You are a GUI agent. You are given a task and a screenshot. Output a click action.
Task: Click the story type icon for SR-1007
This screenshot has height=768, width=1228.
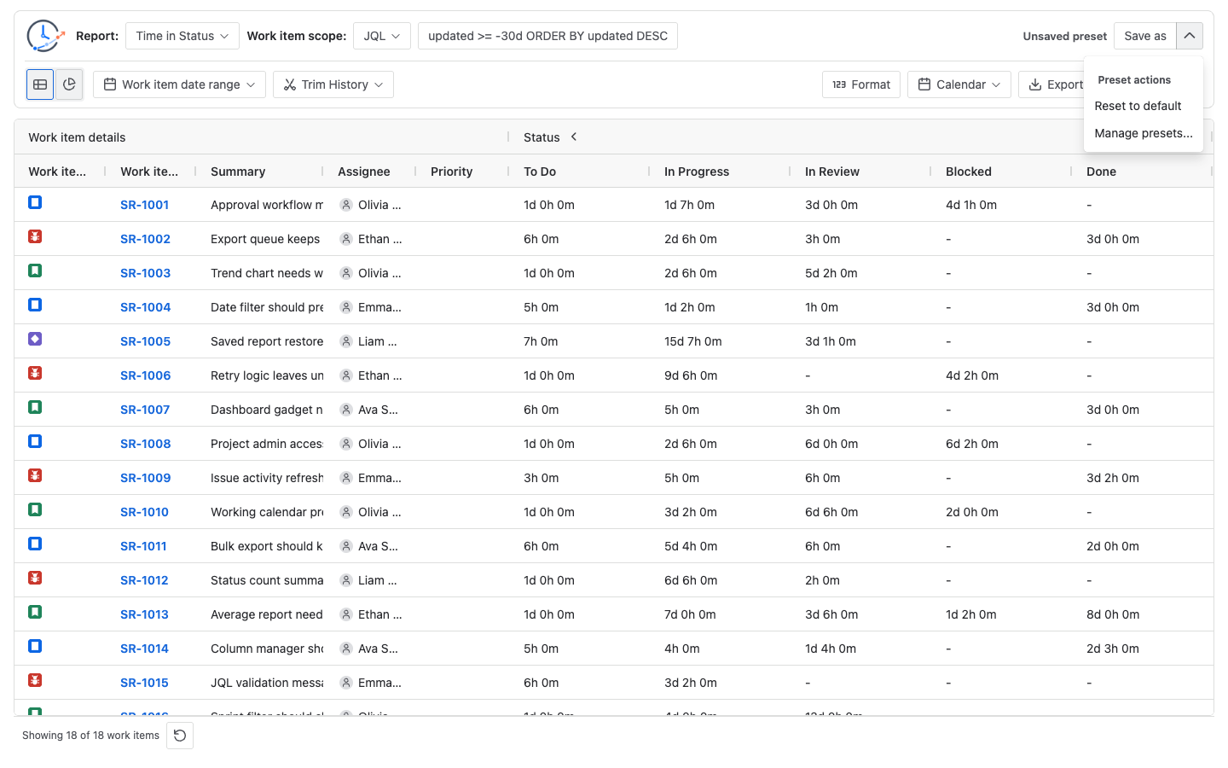click(35, 407)
